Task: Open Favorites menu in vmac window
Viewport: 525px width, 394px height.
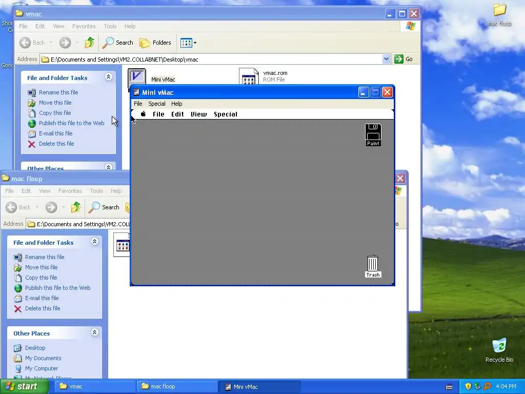Action: pyautogui.click(x=84, y=26)
